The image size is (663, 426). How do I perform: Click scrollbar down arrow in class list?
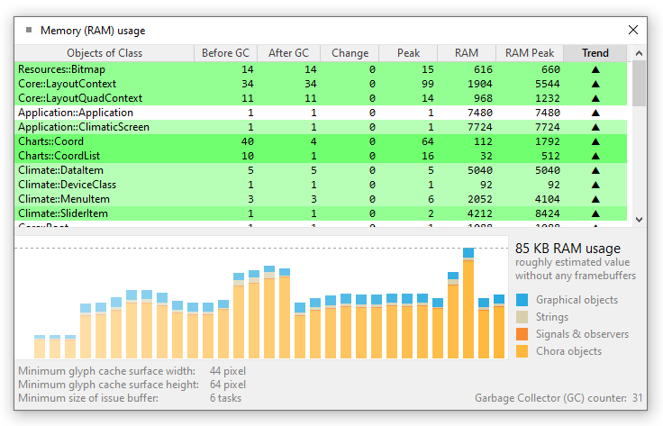coord(639,219)
